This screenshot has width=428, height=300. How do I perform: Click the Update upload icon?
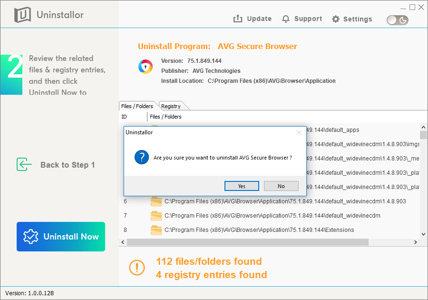[238, 19]
